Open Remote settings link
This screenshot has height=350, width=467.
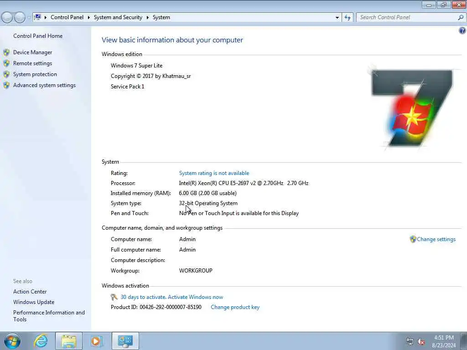point(32,63)
